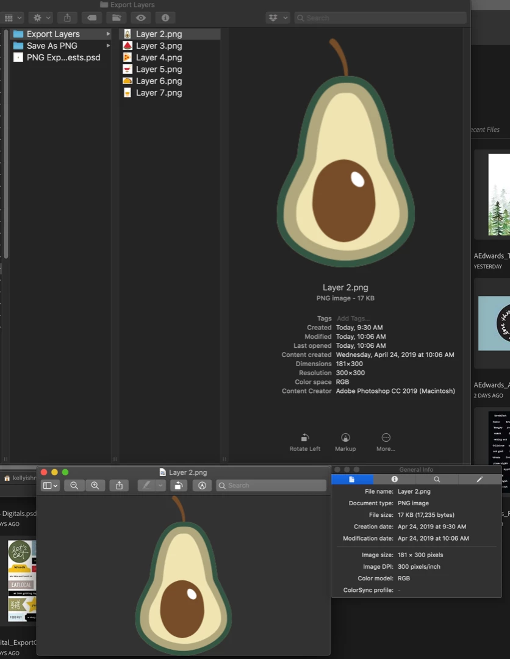Open the Preview sidebar view dropdown

(50, 486)
